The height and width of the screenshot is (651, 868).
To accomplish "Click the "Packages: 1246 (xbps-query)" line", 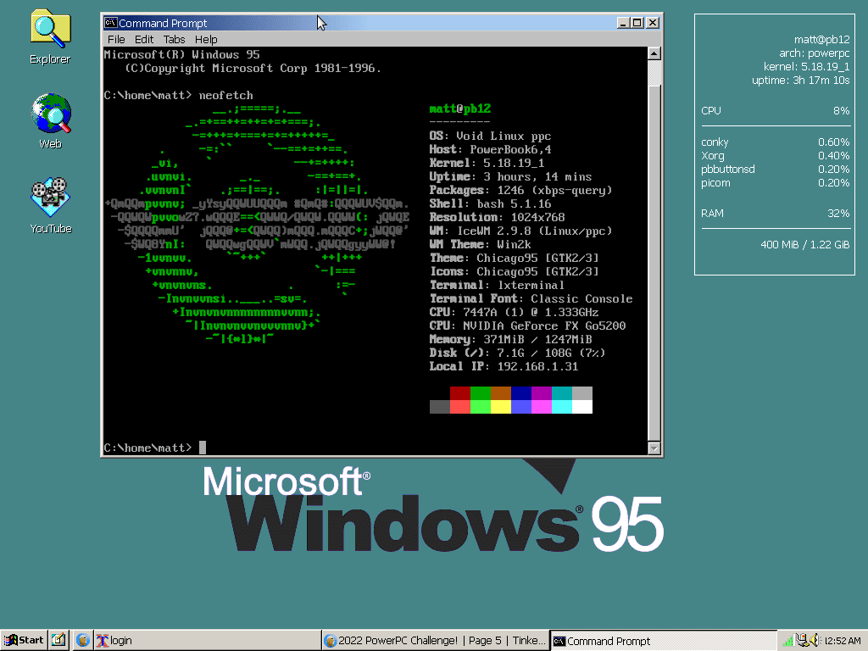I will [521, 190].
